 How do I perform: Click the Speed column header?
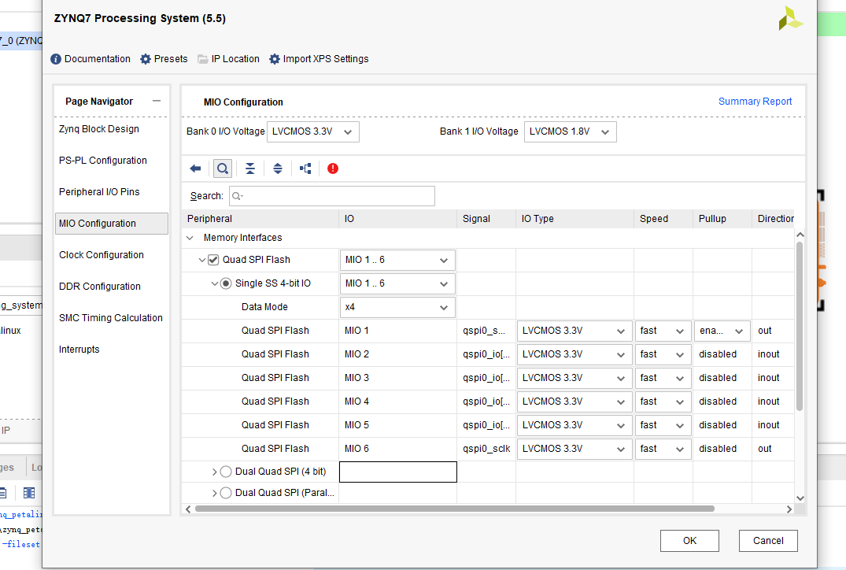coord(663,219)
